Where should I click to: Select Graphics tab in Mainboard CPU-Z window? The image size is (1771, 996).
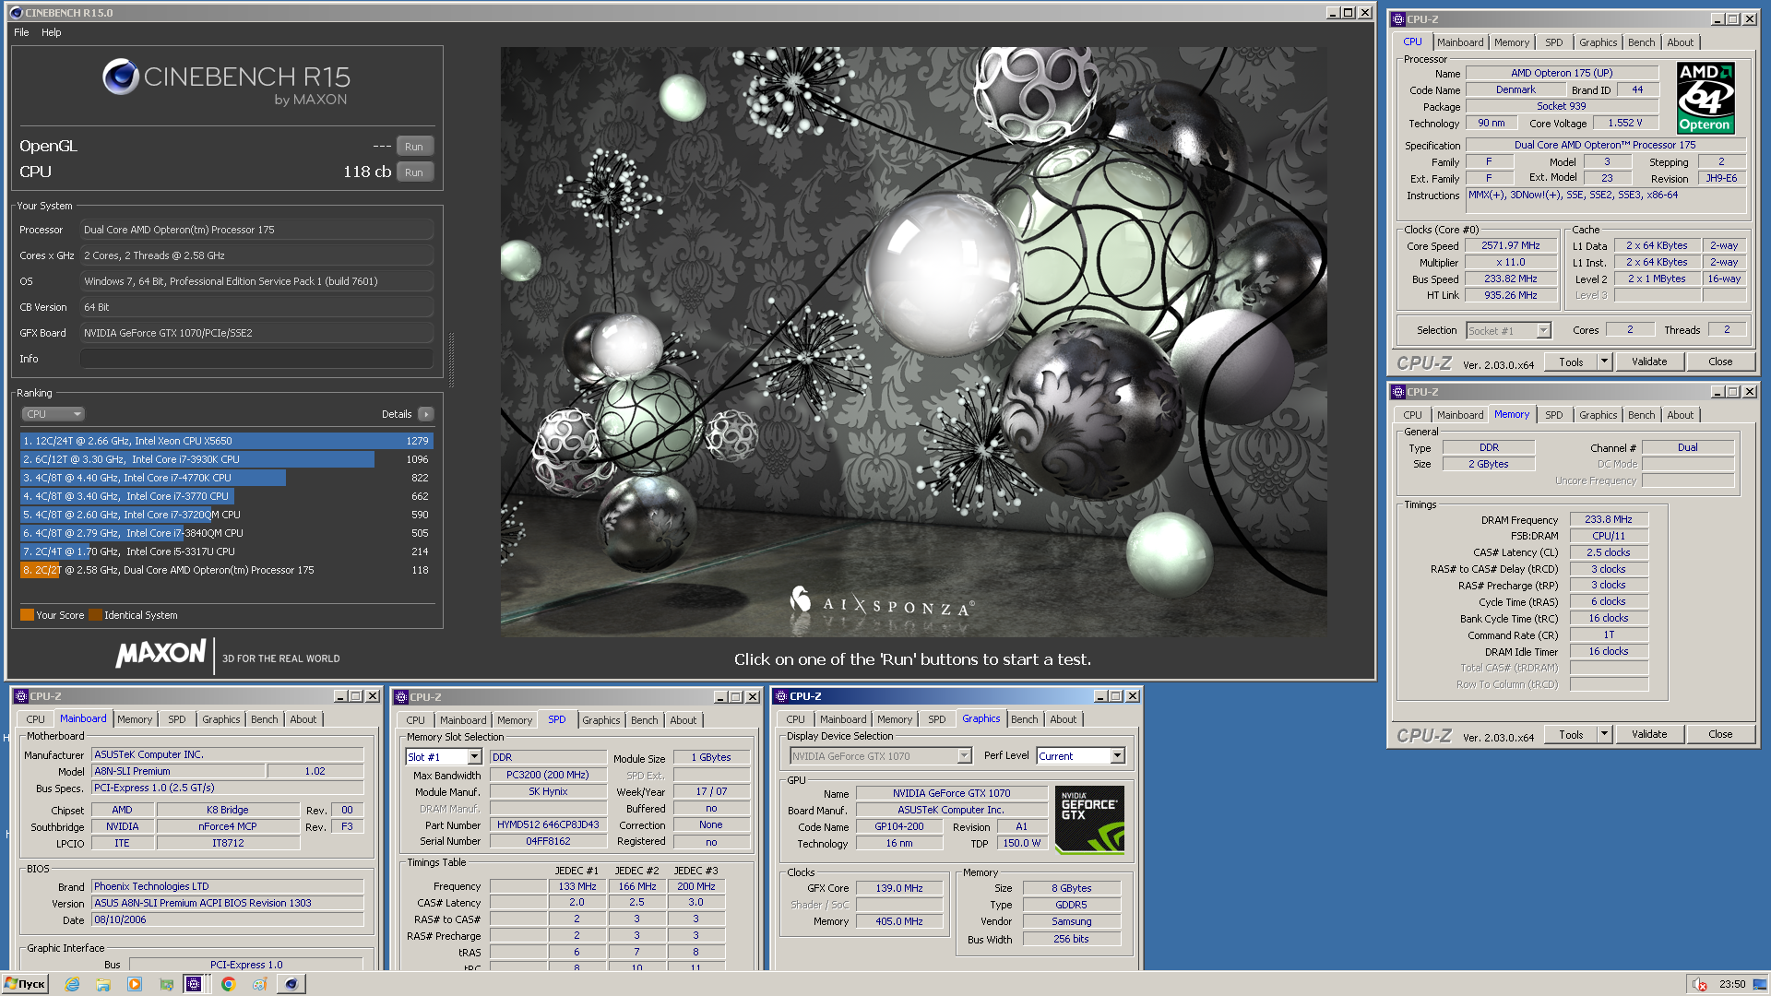pos(221,719)
